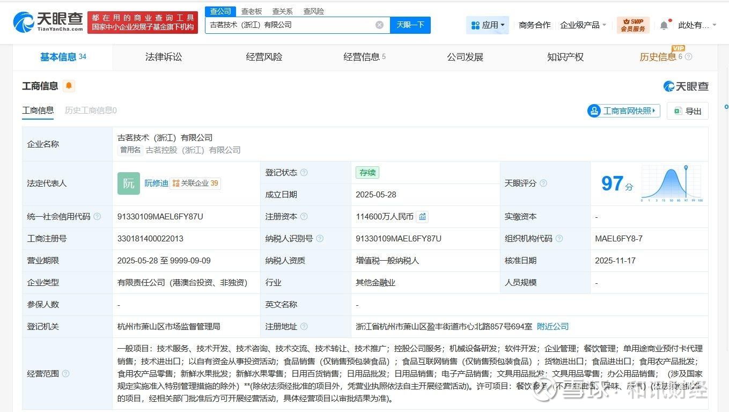Image resolution: width=729 pixels, height=412 pixels.
Task: Click the credit code 91330109MAEL6FY87U in 统一社会信用代码 row
Action: (160, 217)
